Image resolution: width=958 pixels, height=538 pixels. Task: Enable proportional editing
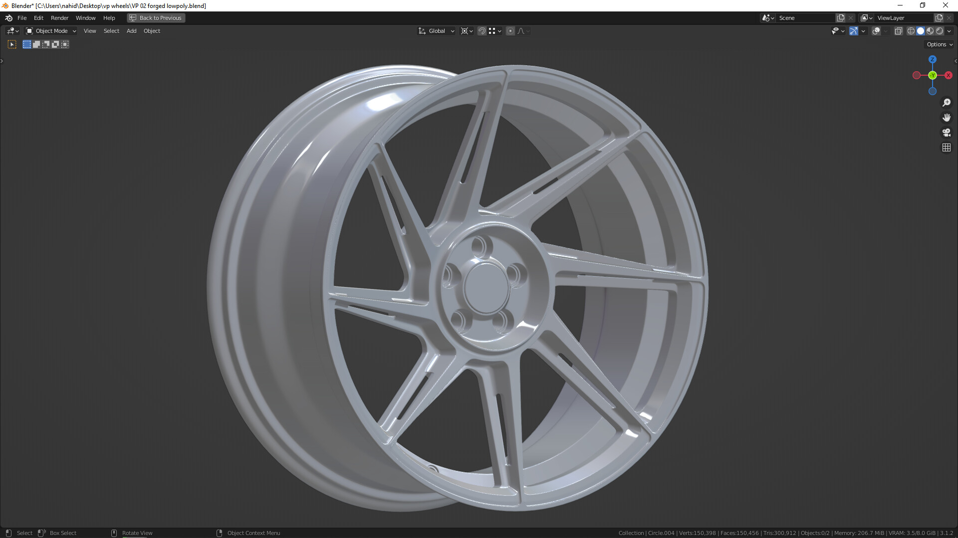pos(510,31)
